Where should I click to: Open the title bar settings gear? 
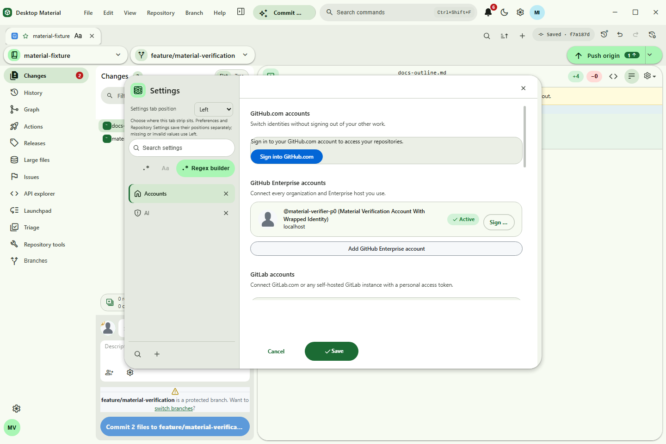click(520, 12)
